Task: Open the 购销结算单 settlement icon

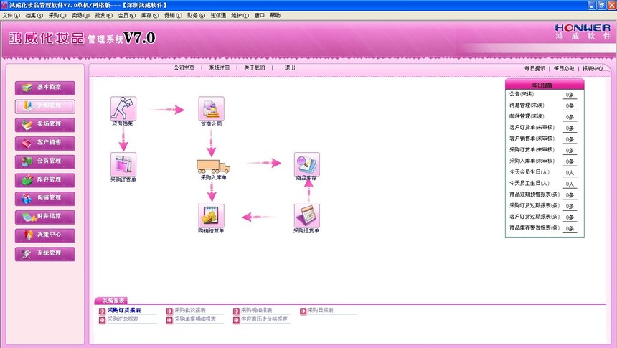Action: point(212,216)
